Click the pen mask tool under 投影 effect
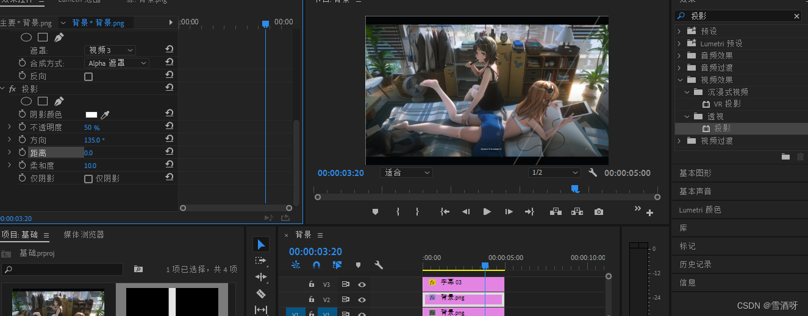The width and height of the screenshot is (808, 316). coord(59,101)
